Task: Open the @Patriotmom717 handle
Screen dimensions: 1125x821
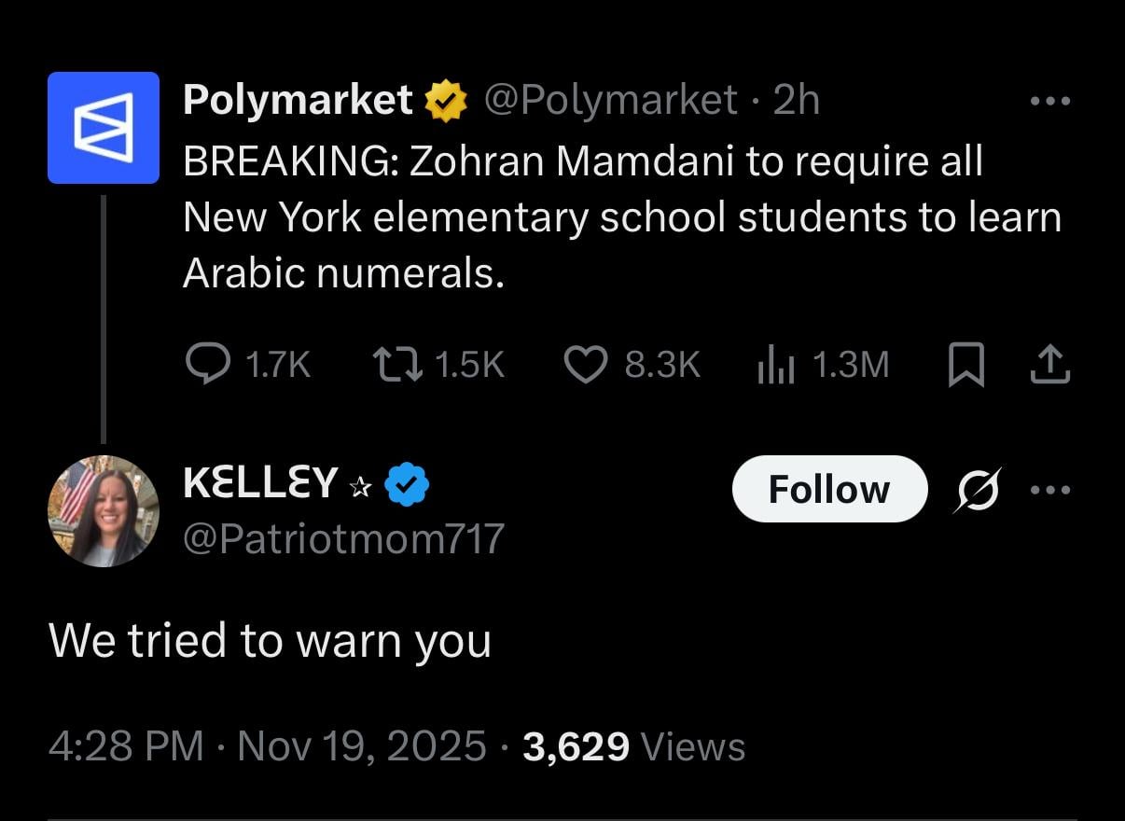Action: [343, 538]
